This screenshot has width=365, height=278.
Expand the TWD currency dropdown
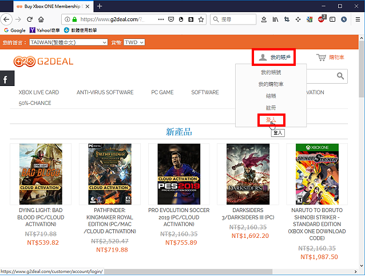134,42
